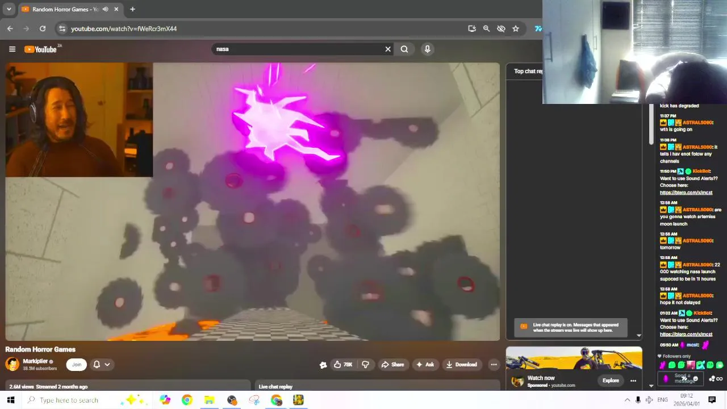Screen dimensions: 727x409
Task: Open the crossed-out eye icon in address bar
Action: (x=501, y=28)
